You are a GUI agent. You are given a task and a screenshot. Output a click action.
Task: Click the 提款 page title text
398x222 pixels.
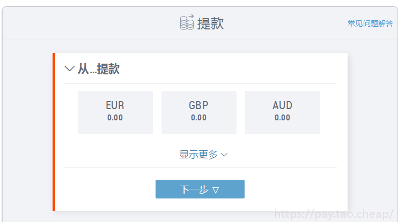click(x=210, y=24)
